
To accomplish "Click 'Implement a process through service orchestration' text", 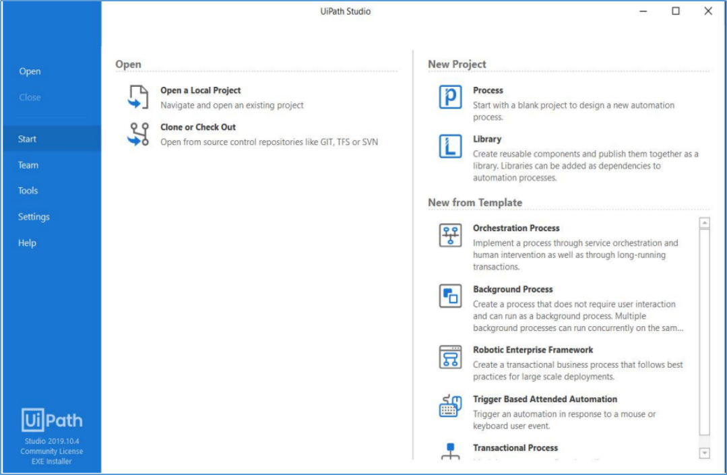I will tap(575, 255).
